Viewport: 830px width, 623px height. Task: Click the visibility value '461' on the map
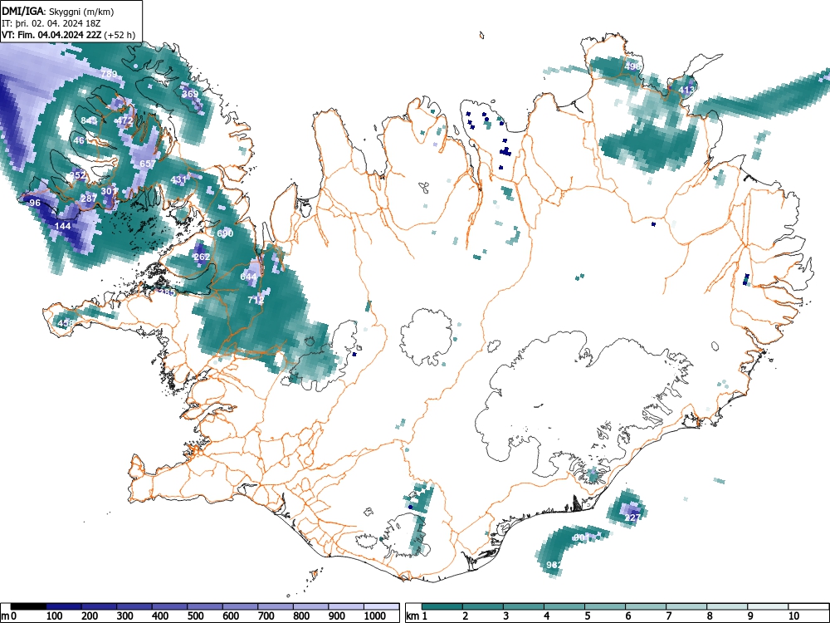tap(81, 141)
